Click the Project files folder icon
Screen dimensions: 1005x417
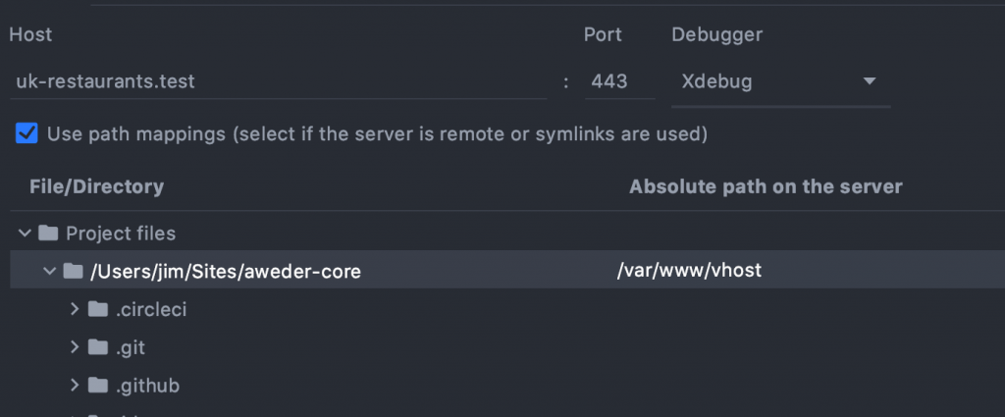(x=48, y=234)
